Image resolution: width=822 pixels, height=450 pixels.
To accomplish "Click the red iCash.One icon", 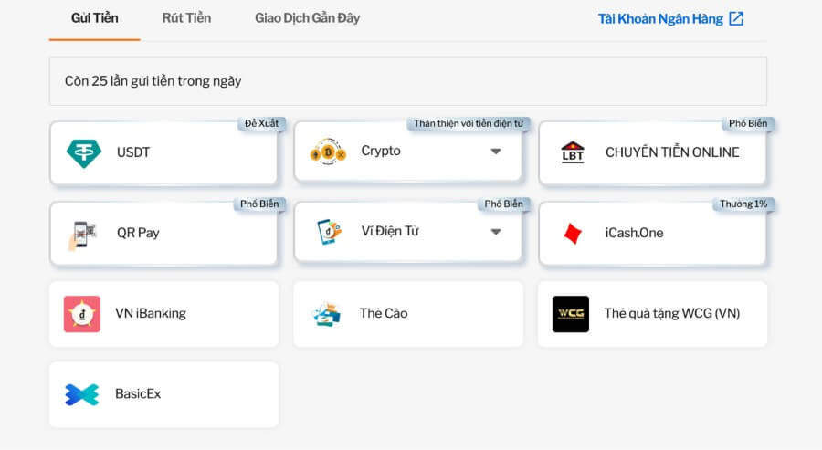I will pos(573,233).
